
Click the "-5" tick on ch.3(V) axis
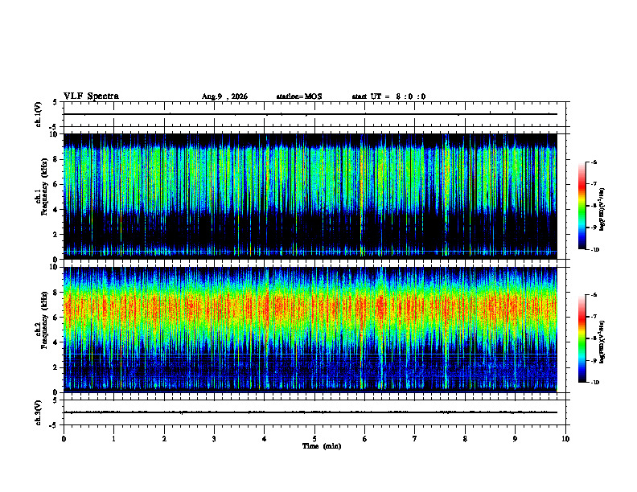pos(54,425)
